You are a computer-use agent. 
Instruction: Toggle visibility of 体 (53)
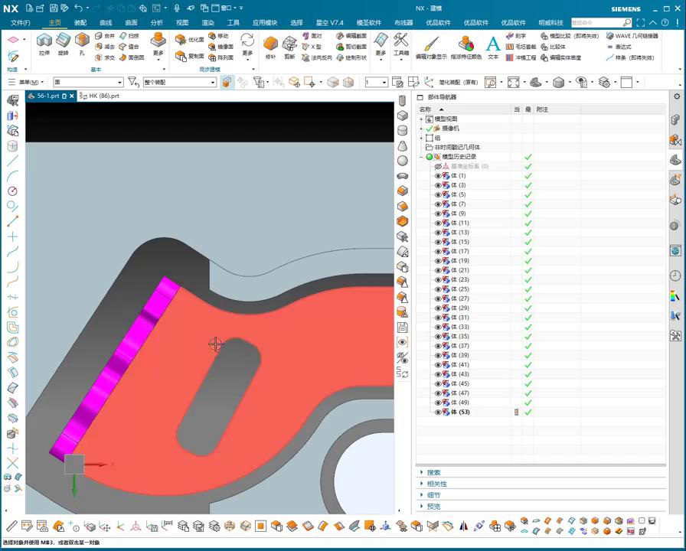point(439,412)
